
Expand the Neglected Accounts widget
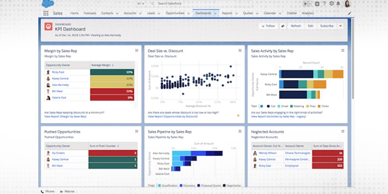[343, 131]
